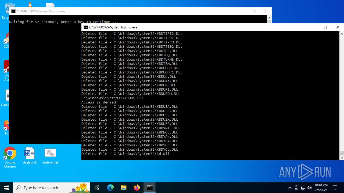344x193 pixels.
Task: Minimize the front cmd.exe window
Action: (313, 27)
